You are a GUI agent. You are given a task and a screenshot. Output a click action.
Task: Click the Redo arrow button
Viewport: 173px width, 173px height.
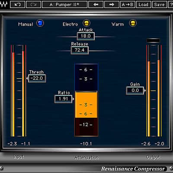tap(34, 4)
